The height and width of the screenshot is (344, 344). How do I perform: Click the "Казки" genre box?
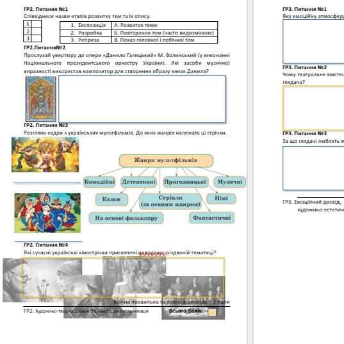[x=111, y=199]
